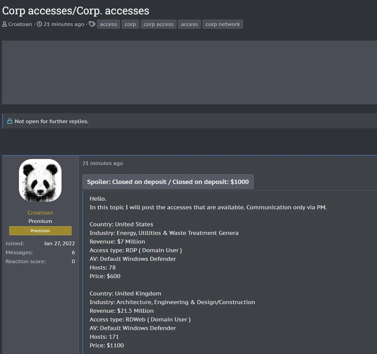The image size is (377, 354).
Task: Click the thread header 21 minutes ago timestamp
Action: (x=63, y=24)
